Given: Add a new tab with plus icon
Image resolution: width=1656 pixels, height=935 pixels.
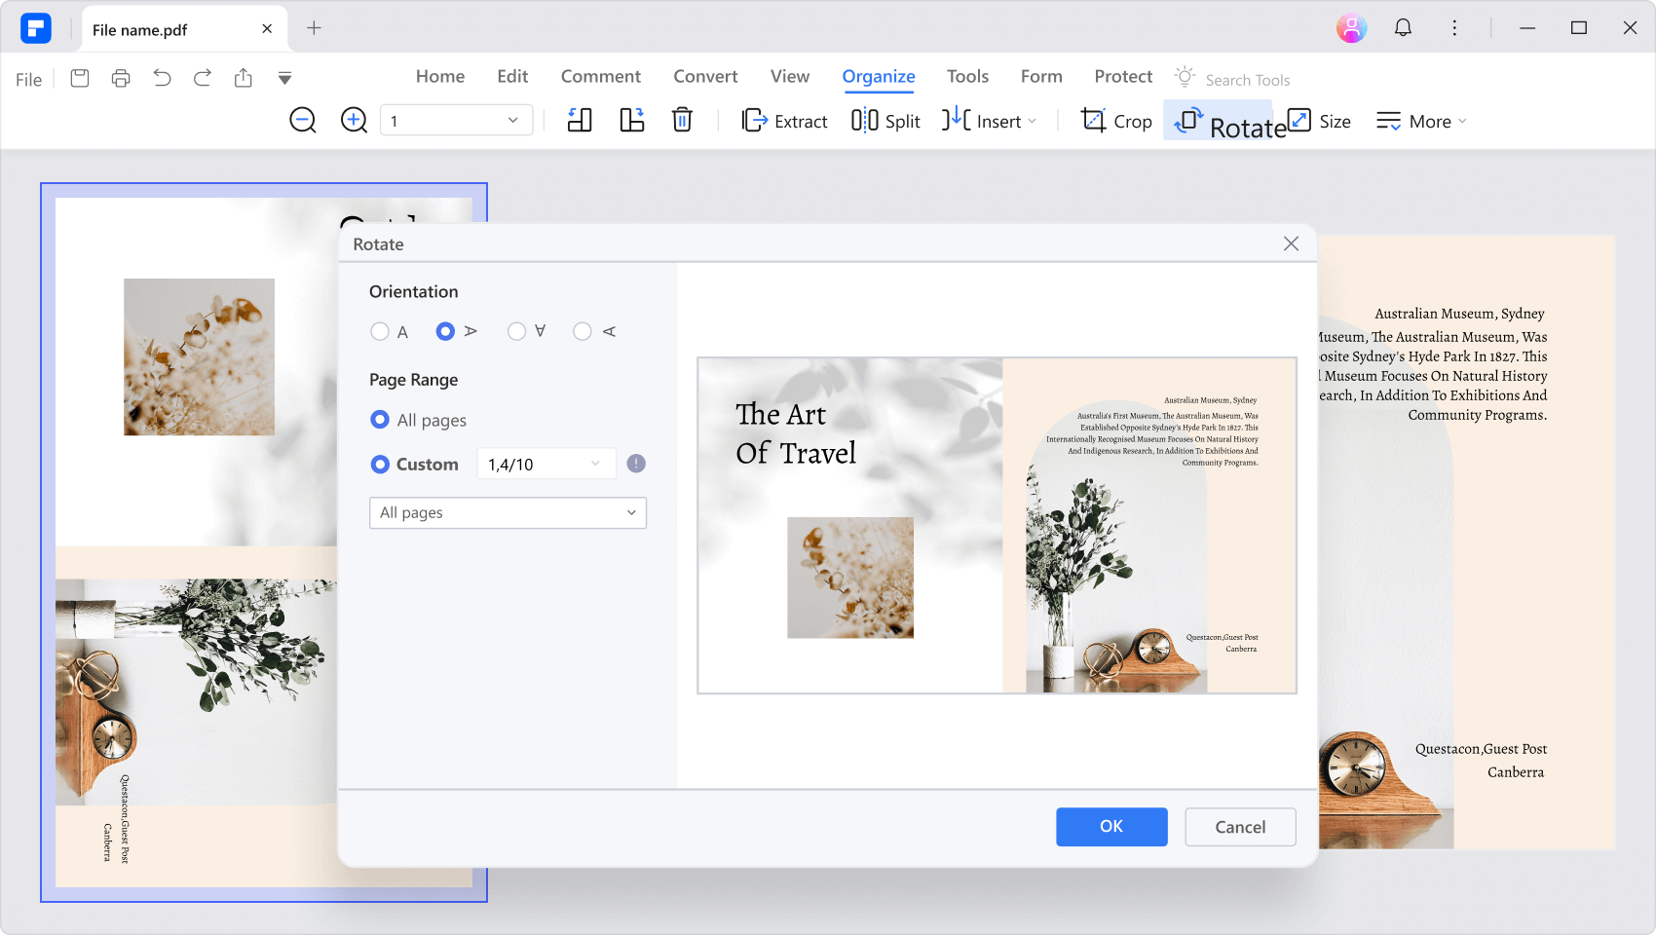Looking at the screenshot, I should (x=314, y=28).
